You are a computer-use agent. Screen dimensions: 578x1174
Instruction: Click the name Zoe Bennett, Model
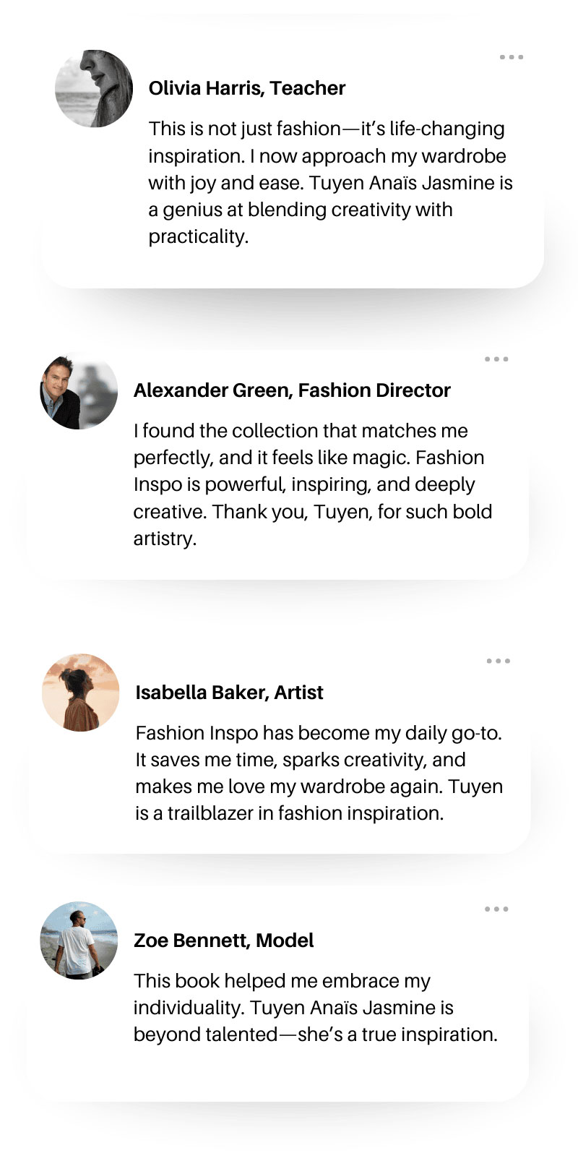(x=224, y=941)
